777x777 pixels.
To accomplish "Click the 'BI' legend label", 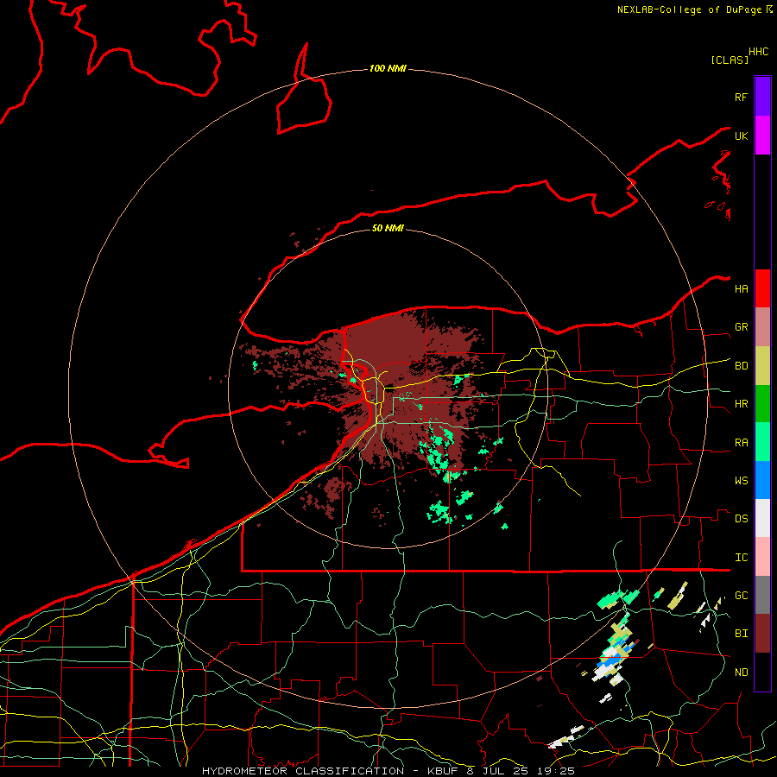I will click(x=742, y=634).
